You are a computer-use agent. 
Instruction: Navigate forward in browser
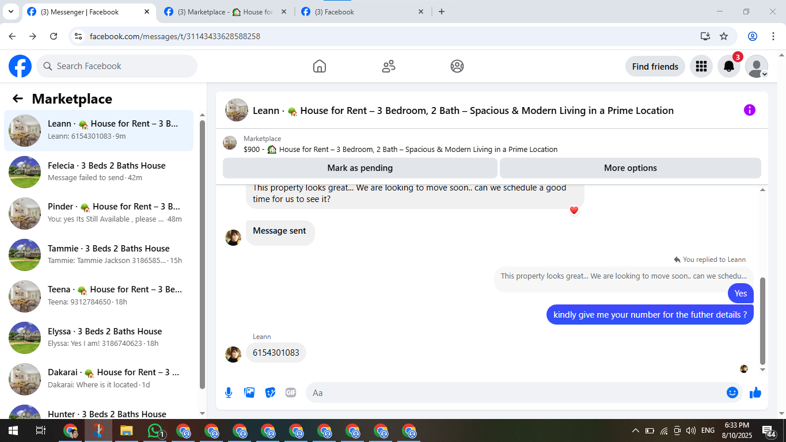33,36
